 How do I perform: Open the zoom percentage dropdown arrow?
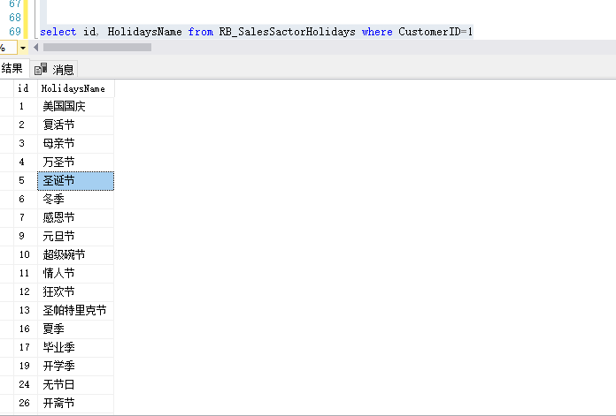pos(23,48)
